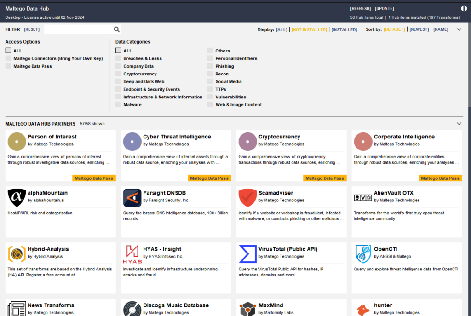This screenshot has width=471, height=316.
Task: Open the VirusTotal (Public API) card title
Action: 288,249
